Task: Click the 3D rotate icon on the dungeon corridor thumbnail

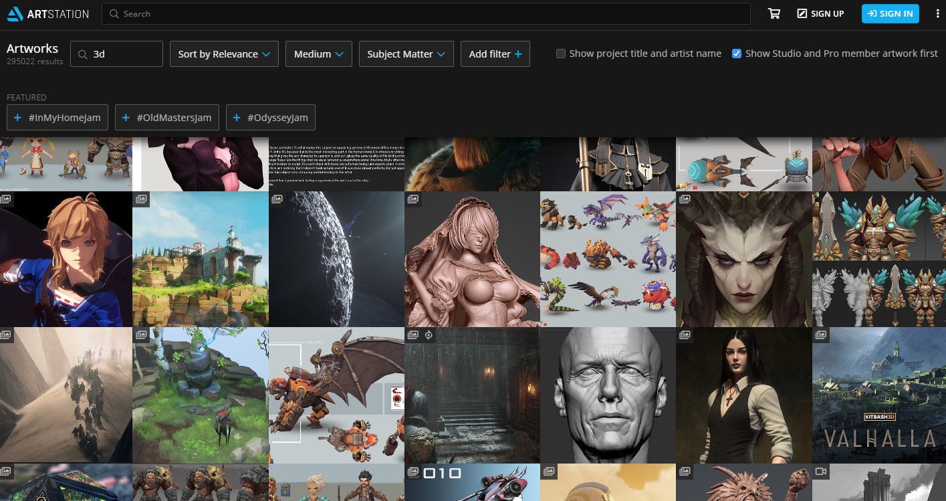Action: (429, 335)
